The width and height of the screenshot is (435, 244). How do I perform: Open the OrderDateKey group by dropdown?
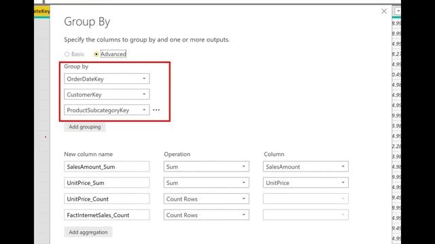[107, 79]
